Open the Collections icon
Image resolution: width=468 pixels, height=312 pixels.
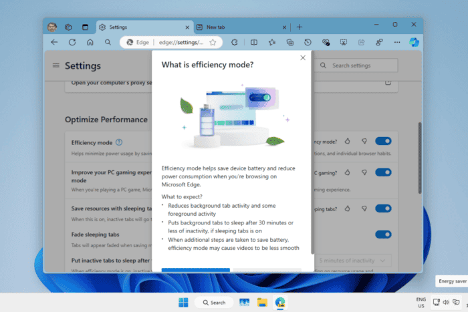coord(289,42)
